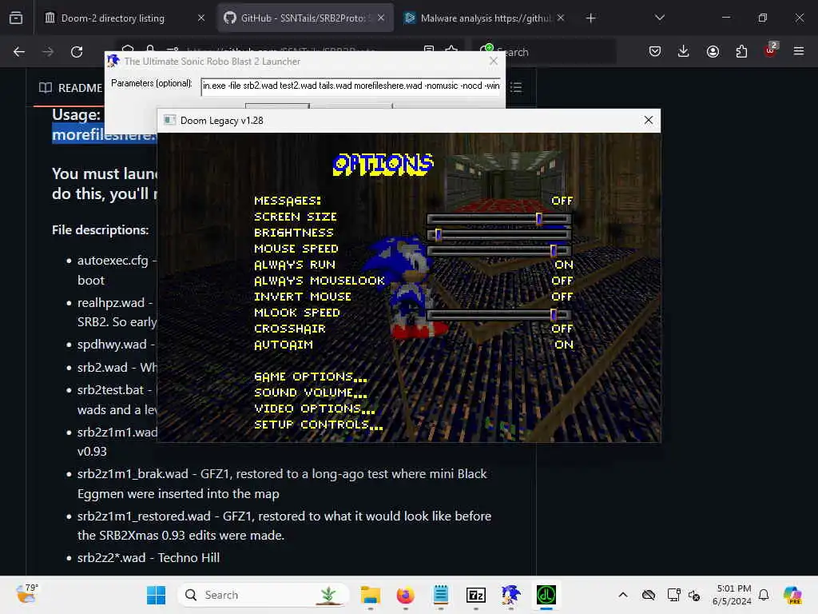The width and height of the screenshot is (818, 614).
Task: Open the Notepad taskbar icon
Action: 441,595
